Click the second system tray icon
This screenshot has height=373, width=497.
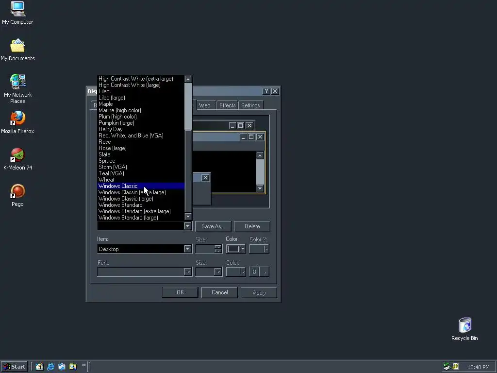tap(456, 367)
